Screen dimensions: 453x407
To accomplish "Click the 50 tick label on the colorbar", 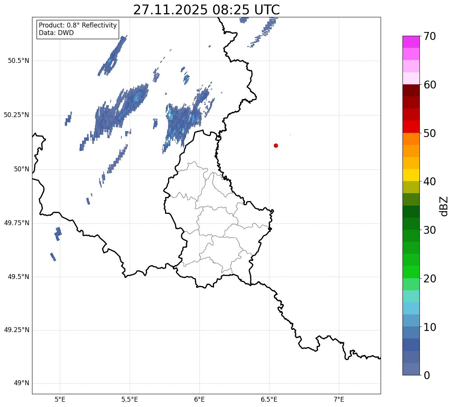I will point(430,134).
